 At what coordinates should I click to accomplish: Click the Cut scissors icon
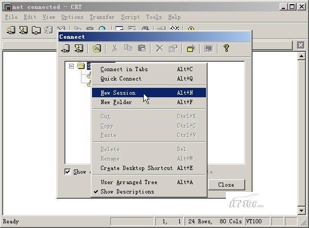(115, 48)
